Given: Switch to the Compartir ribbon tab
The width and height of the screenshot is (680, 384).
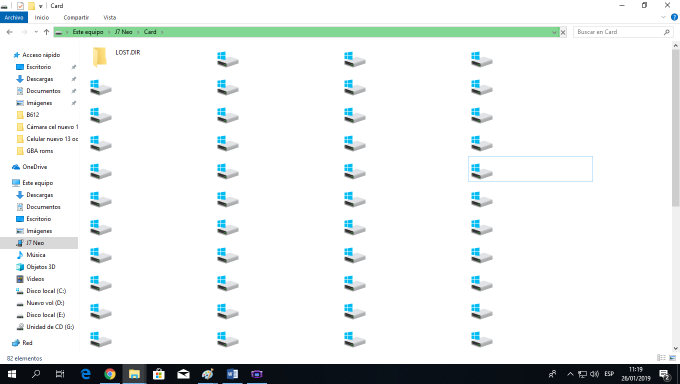Looking at the screenshot, I should click(76, 17).
